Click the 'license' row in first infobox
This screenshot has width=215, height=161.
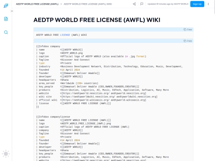point(74,103)
